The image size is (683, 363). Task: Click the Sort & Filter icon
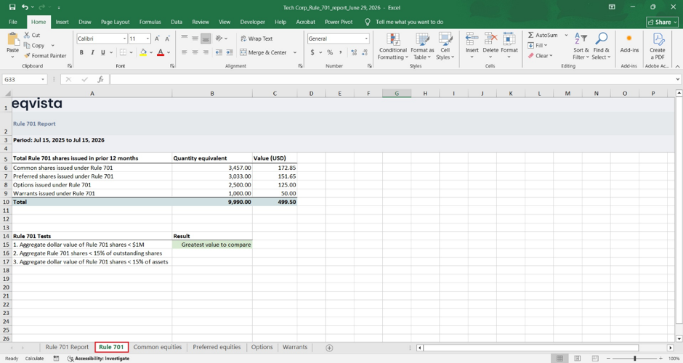581,38
